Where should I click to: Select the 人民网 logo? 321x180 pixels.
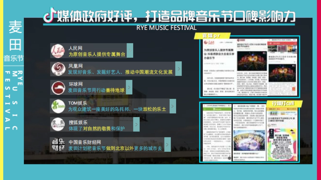[x=58, y=51]
